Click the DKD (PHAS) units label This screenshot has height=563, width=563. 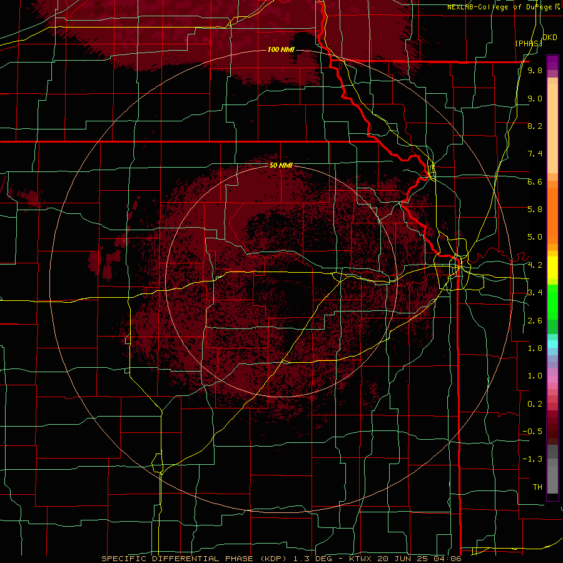[537, 40]
